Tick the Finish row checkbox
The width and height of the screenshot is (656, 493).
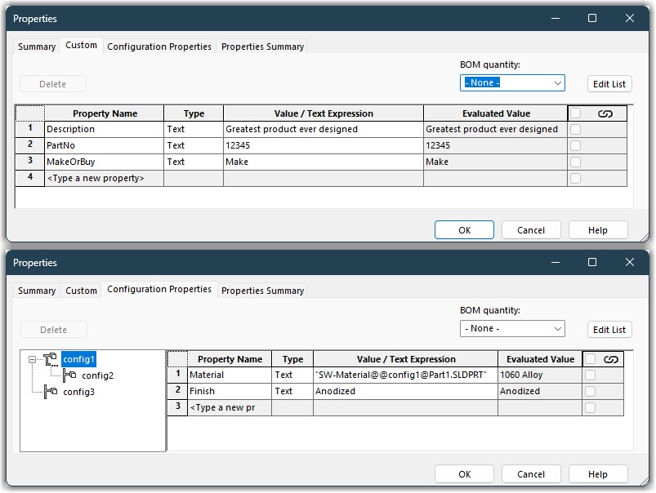point(590,392)
